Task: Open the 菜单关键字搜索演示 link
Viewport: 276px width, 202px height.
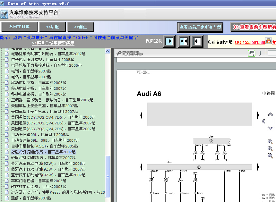Action: click(53, 43)
